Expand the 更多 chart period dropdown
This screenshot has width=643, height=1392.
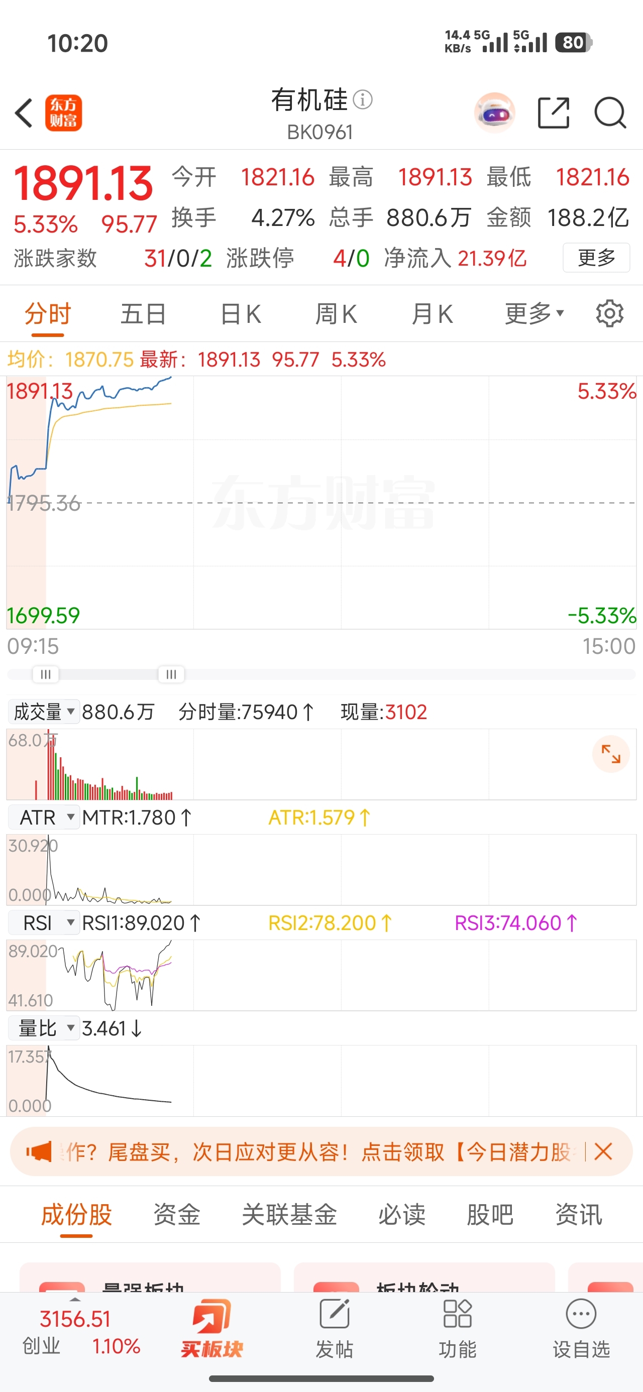point(534,313)
